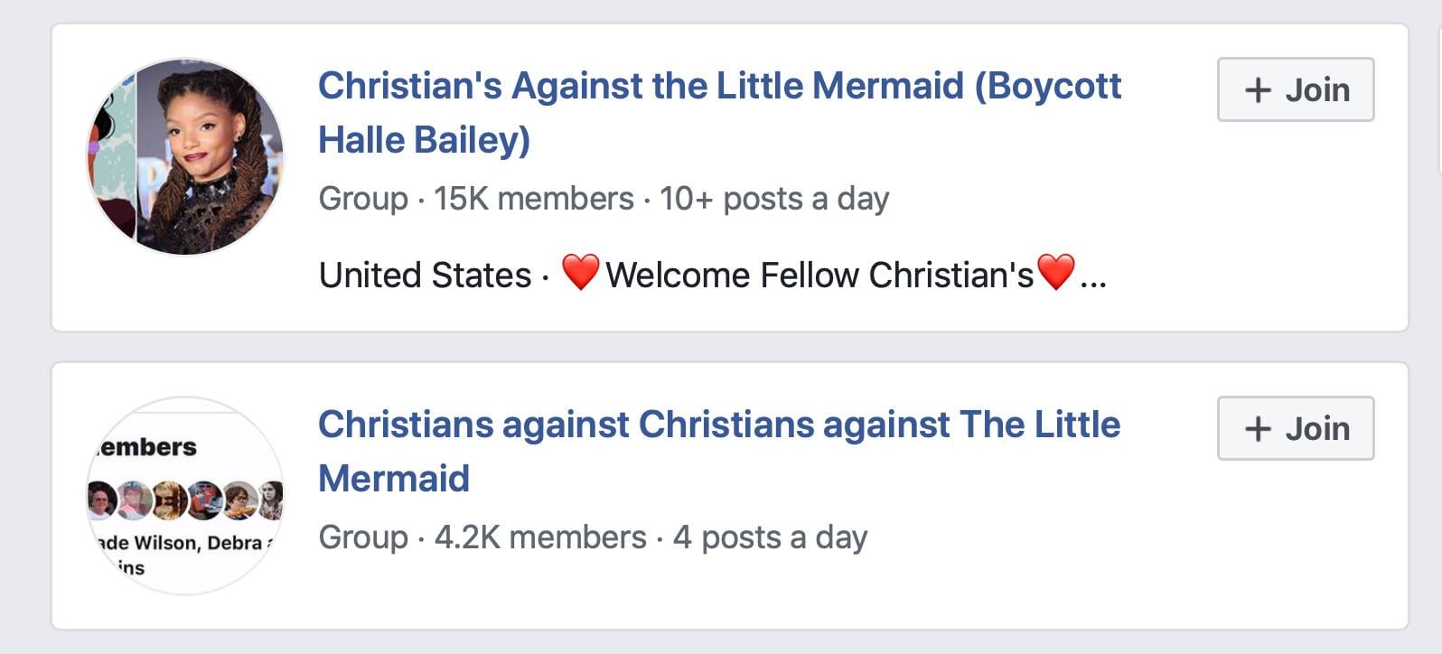Click the plus icon on the second Join button
The height and width of the screenshot is (654, 1442).
point(1258,428)
